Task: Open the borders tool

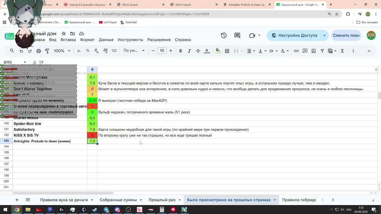Action: coord(227,51)
